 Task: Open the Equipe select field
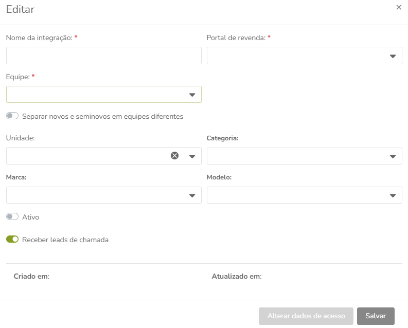104,95
